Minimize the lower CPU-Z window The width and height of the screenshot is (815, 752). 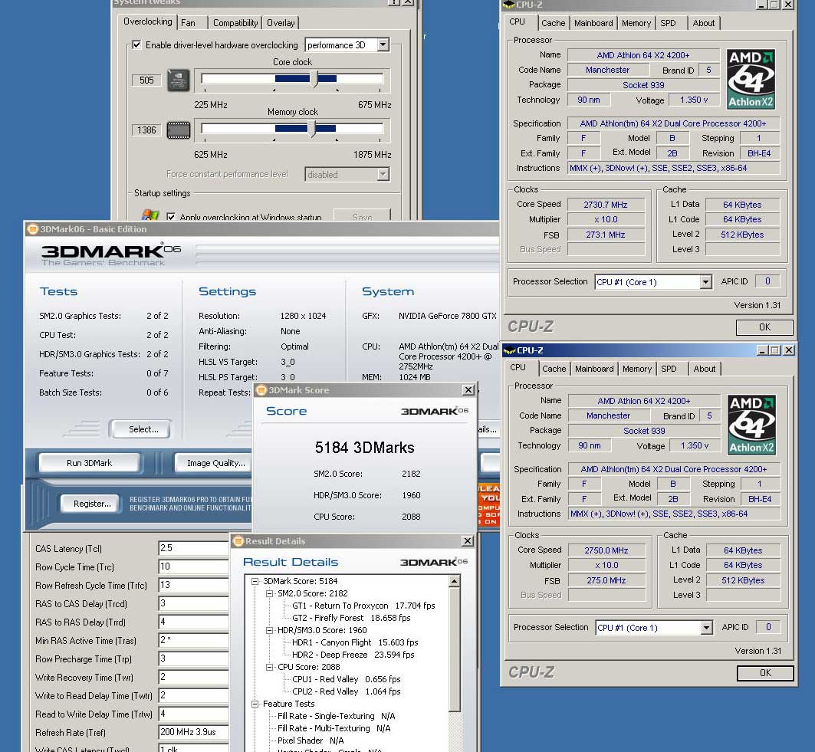tap(762, 350)
